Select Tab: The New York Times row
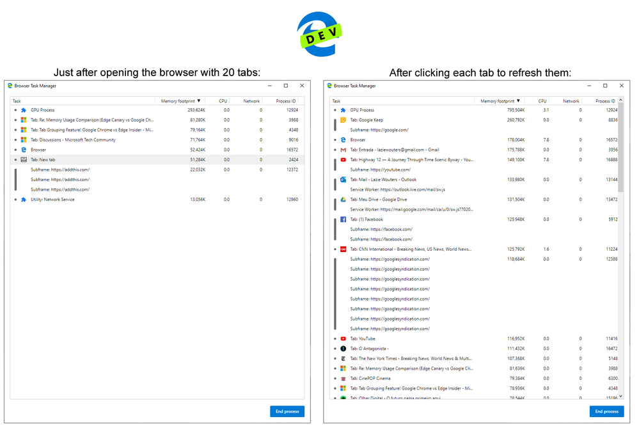 [x=474, y=358]
